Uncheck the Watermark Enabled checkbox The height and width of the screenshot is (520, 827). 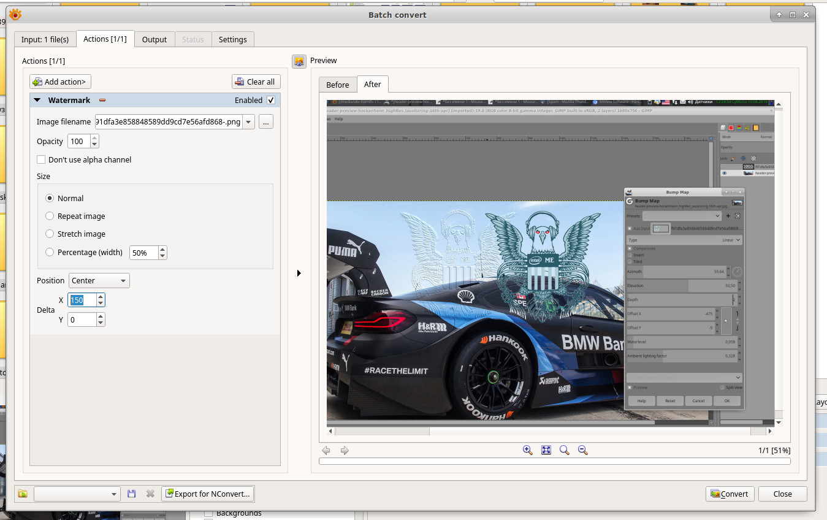tap(271, 100)
